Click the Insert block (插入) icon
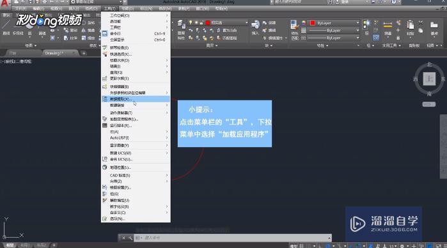Image resolution: width=447 pixels, height=248 pixels. click(255, 25)
